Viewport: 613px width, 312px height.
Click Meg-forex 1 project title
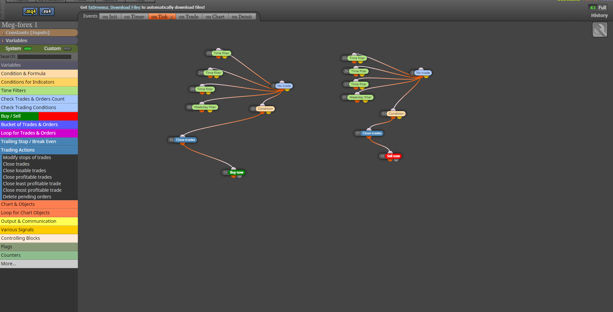(20, 25)
